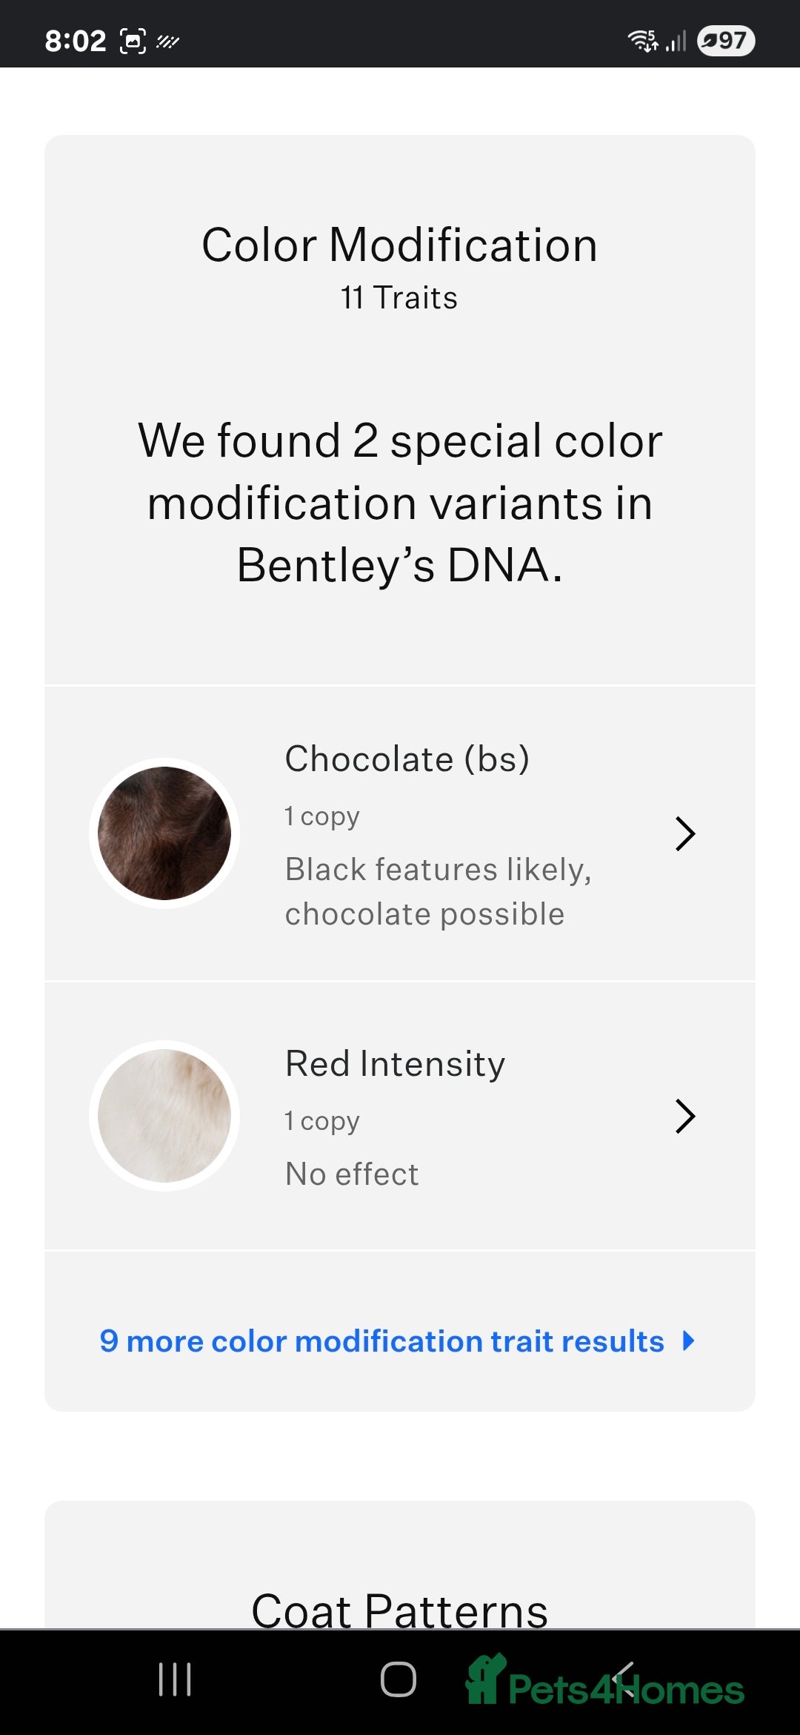Screen dimensions: 800x1735
Task: Tap the Coat Patterns section heading
Action: [399, 1610]
